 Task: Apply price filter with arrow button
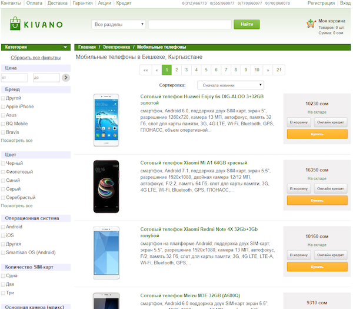66,78
